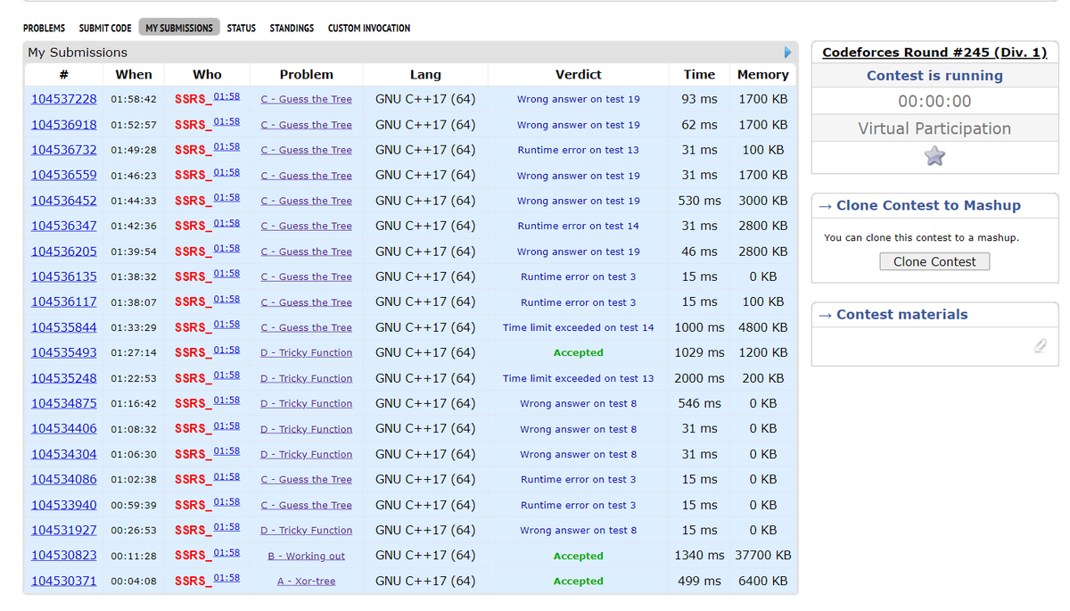
Task: Open submission 104534875
Action: [x=64, y=403]
